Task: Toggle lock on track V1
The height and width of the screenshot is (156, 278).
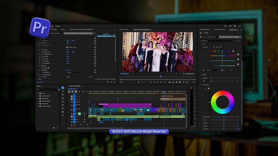Action: pyautogui.click(x=72, y=110)
